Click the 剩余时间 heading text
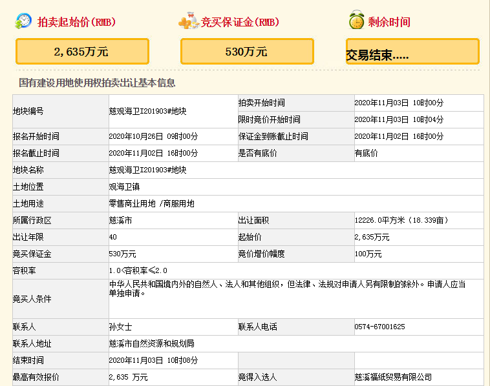 [389, 22]
